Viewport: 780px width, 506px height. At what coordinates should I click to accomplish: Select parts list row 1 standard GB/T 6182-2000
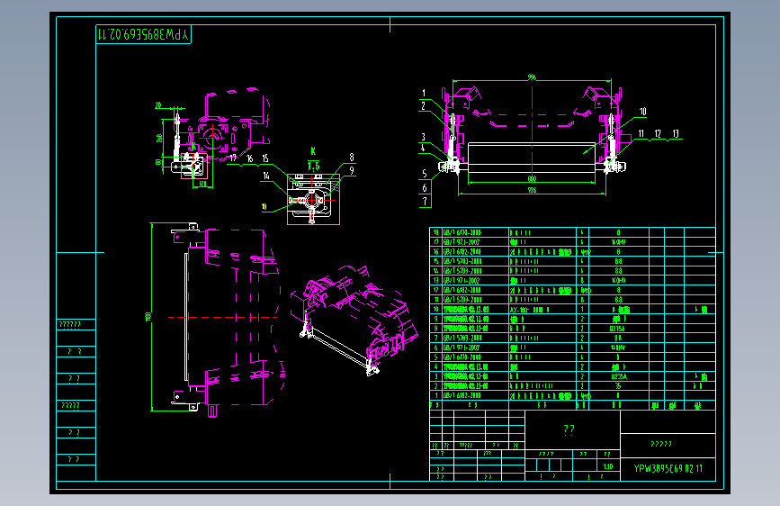coord(462,396)
